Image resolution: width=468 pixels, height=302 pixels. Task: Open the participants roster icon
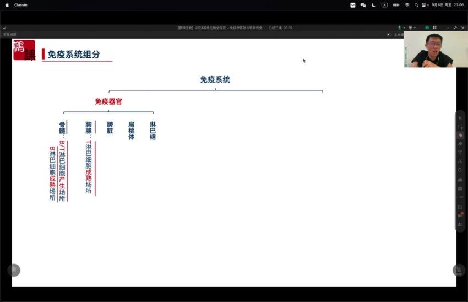(x=460, y=224)
